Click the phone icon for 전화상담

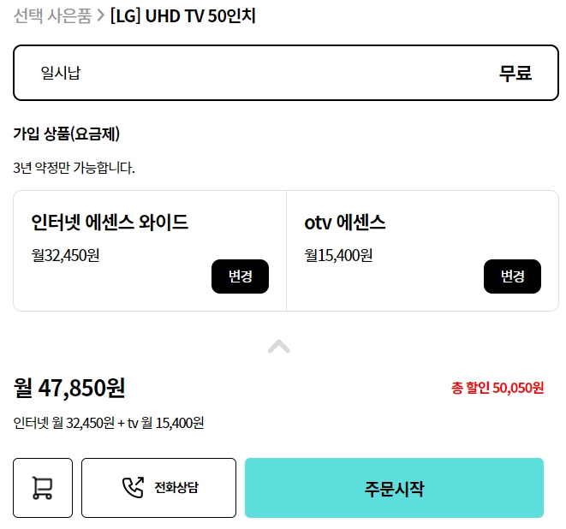point(133,488)
